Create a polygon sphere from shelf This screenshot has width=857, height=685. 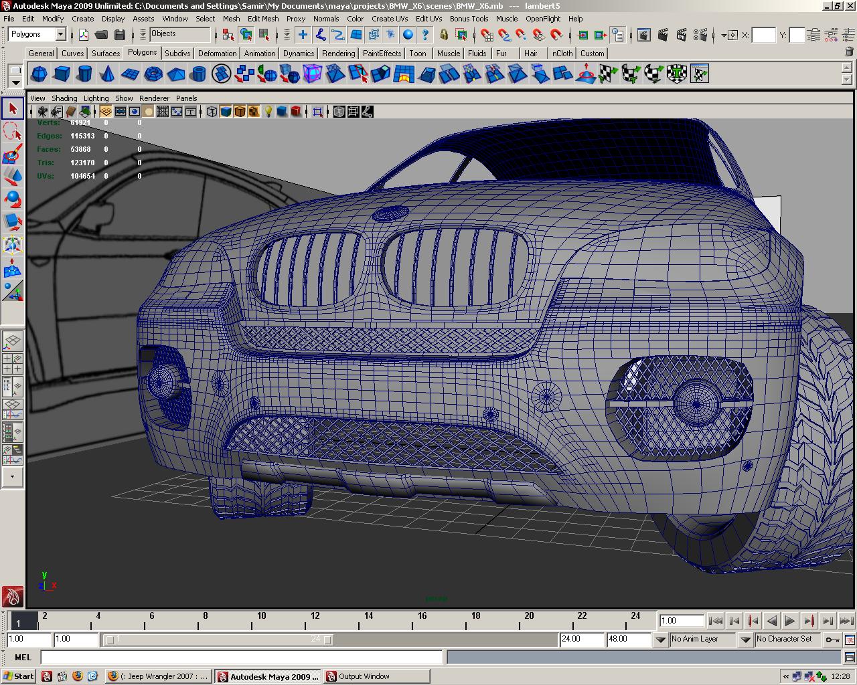[x=40, y=74]
